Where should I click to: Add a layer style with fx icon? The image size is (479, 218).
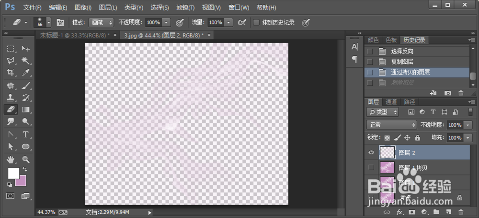click(x=399, y=212)
